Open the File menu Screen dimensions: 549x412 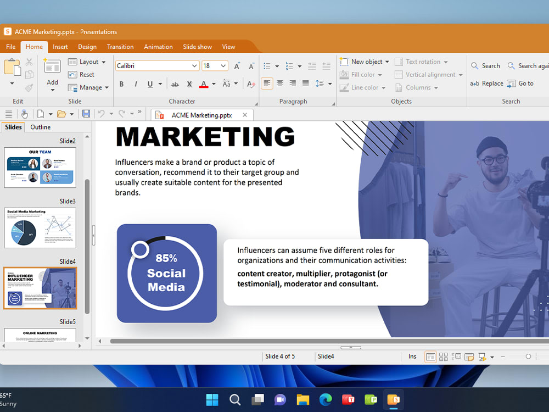[10, 47]
